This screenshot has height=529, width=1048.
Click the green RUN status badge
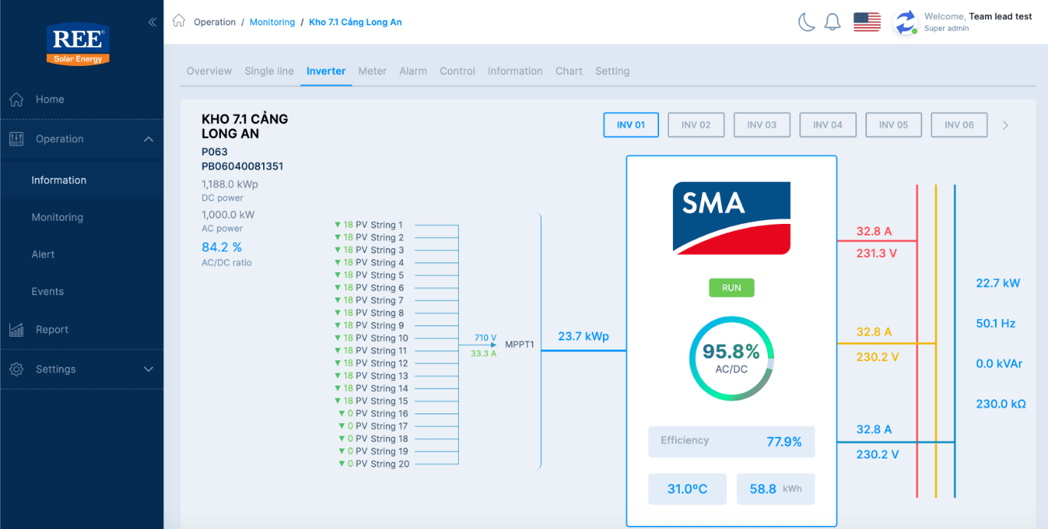(731, 287)
